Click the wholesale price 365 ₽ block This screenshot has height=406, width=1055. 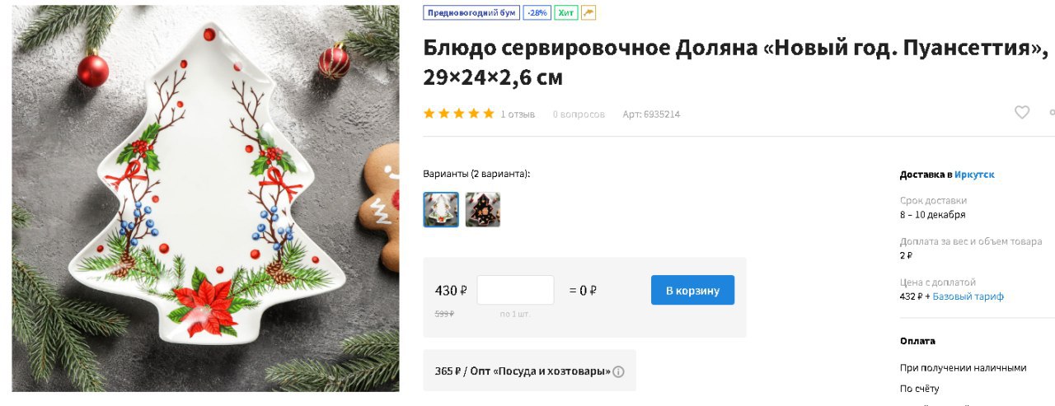(x=529, y=371)
